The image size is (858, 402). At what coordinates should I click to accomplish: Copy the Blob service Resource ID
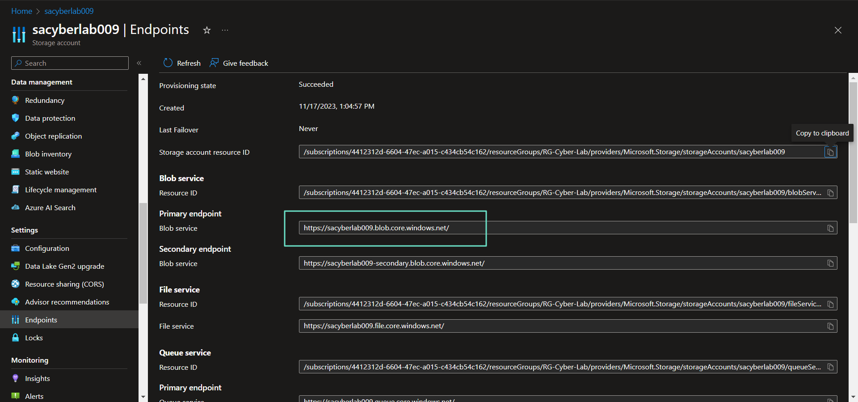(830, 193)
